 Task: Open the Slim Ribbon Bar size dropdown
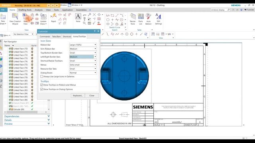click(x=83, y=49)
